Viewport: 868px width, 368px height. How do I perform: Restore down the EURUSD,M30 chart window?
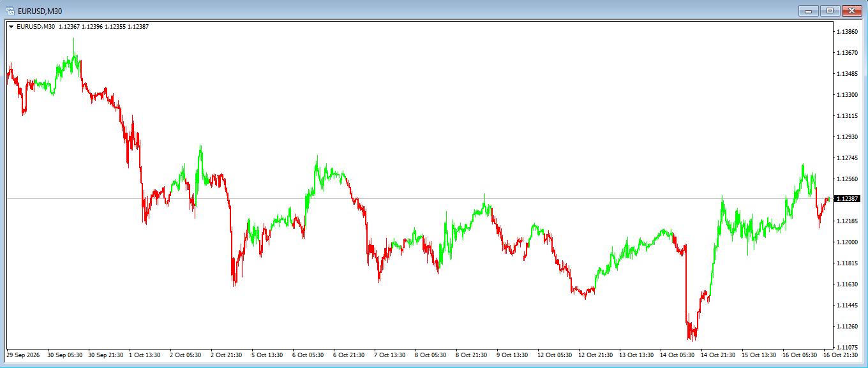pos(830,10)
